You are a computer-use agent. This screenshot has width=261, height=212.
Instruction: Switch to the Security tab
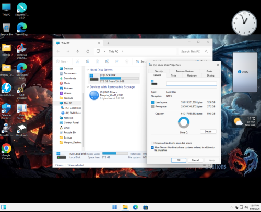pyautogui.click(x=159, y=71)
